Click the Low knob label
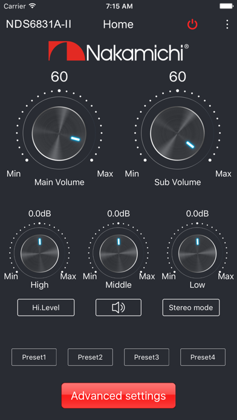 197,285
